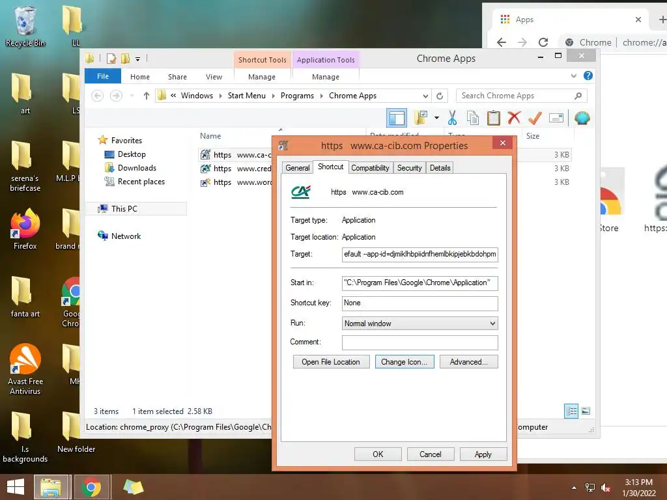Screen dimensions: 667x500
Task: Open the recent locations dropdown arrow
Action: 132,96
